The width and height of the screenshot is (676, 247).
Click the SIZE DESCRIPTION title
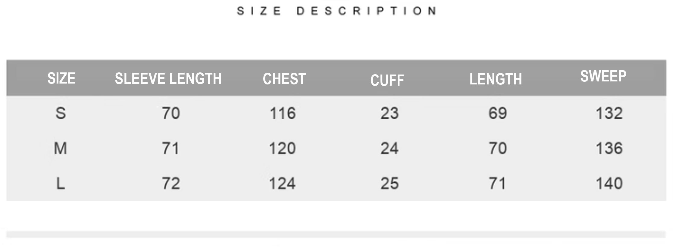tap(336, 11)
